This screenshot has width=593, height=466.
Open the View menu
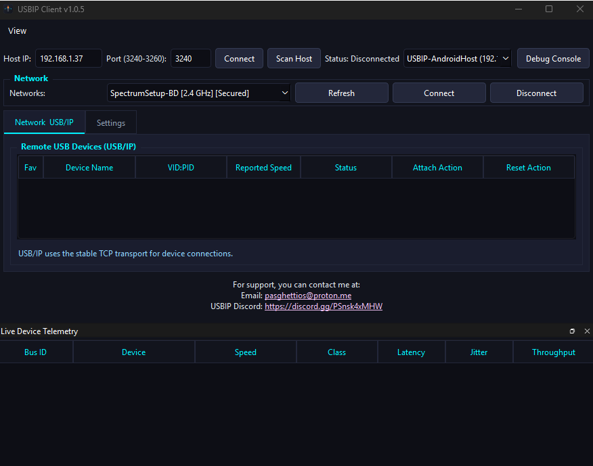[x=17, y=31]
